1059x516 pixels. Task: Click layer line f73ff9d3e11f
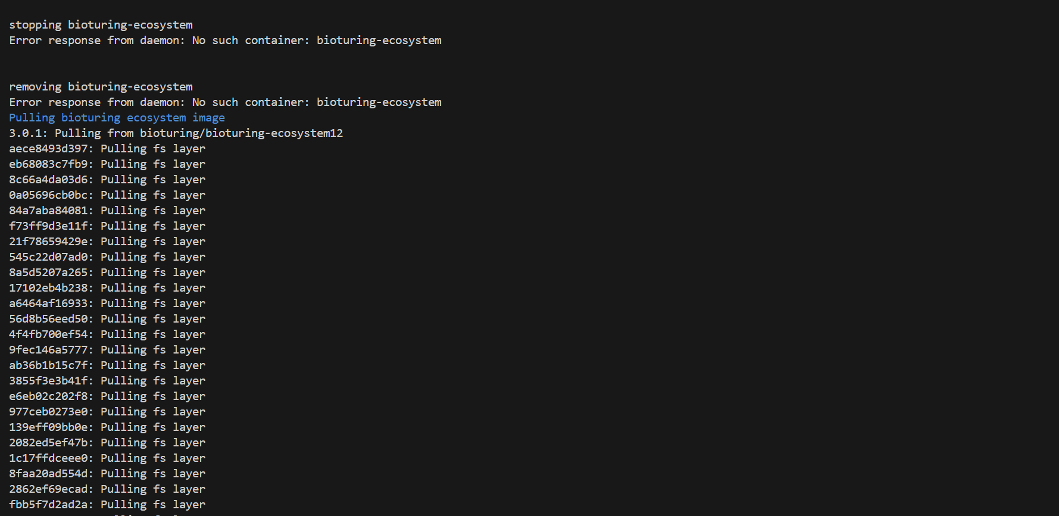click(x=107, y=226)
